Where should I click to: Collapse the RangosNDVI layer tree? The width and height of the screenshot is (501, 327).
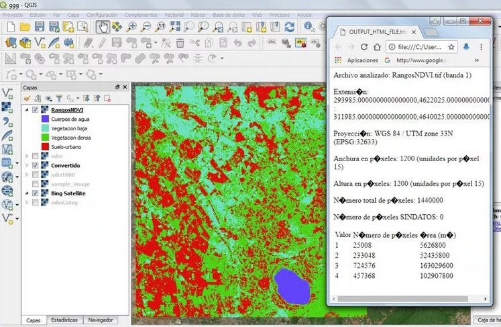coord(27,109)
